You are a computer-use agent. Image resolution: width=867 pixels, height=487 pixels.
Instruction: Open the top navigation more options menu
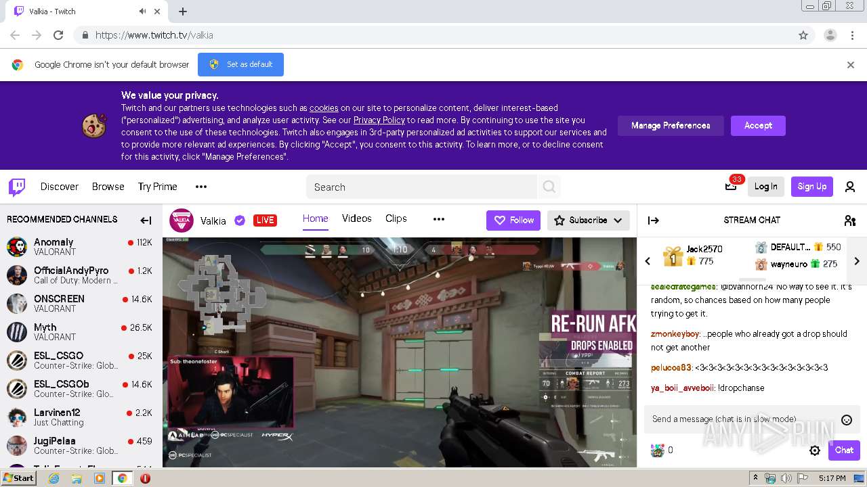coord(201,187)
